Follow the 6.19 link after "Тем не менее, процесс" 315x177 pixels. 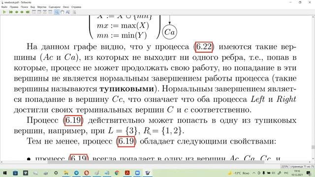tap(126, 141)
